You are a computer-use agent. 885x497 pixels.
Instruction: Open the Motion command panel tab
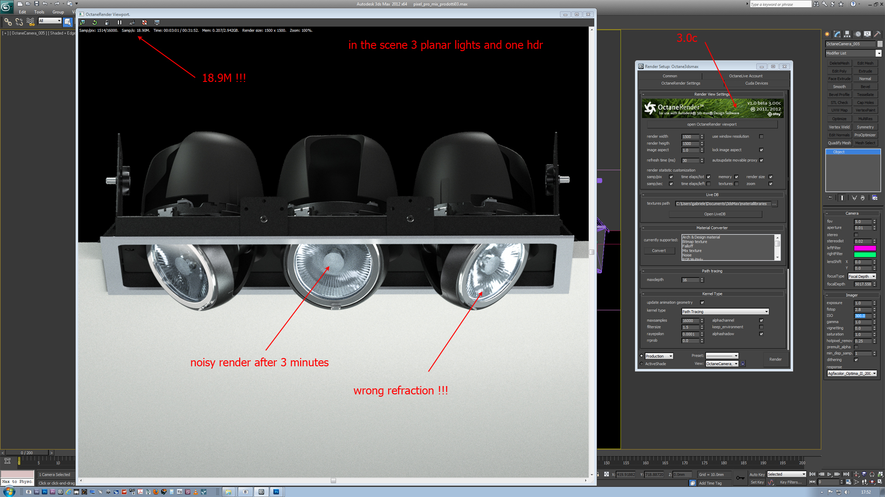pyautogui.click(x=858, y=34)
